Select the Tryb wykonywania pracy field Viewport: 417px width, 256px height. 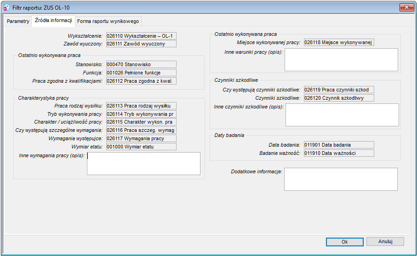coord(141,114)
